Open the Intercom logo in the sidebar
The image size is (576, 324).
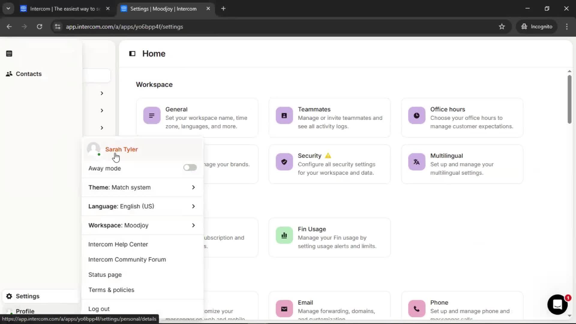coord(9,54)
